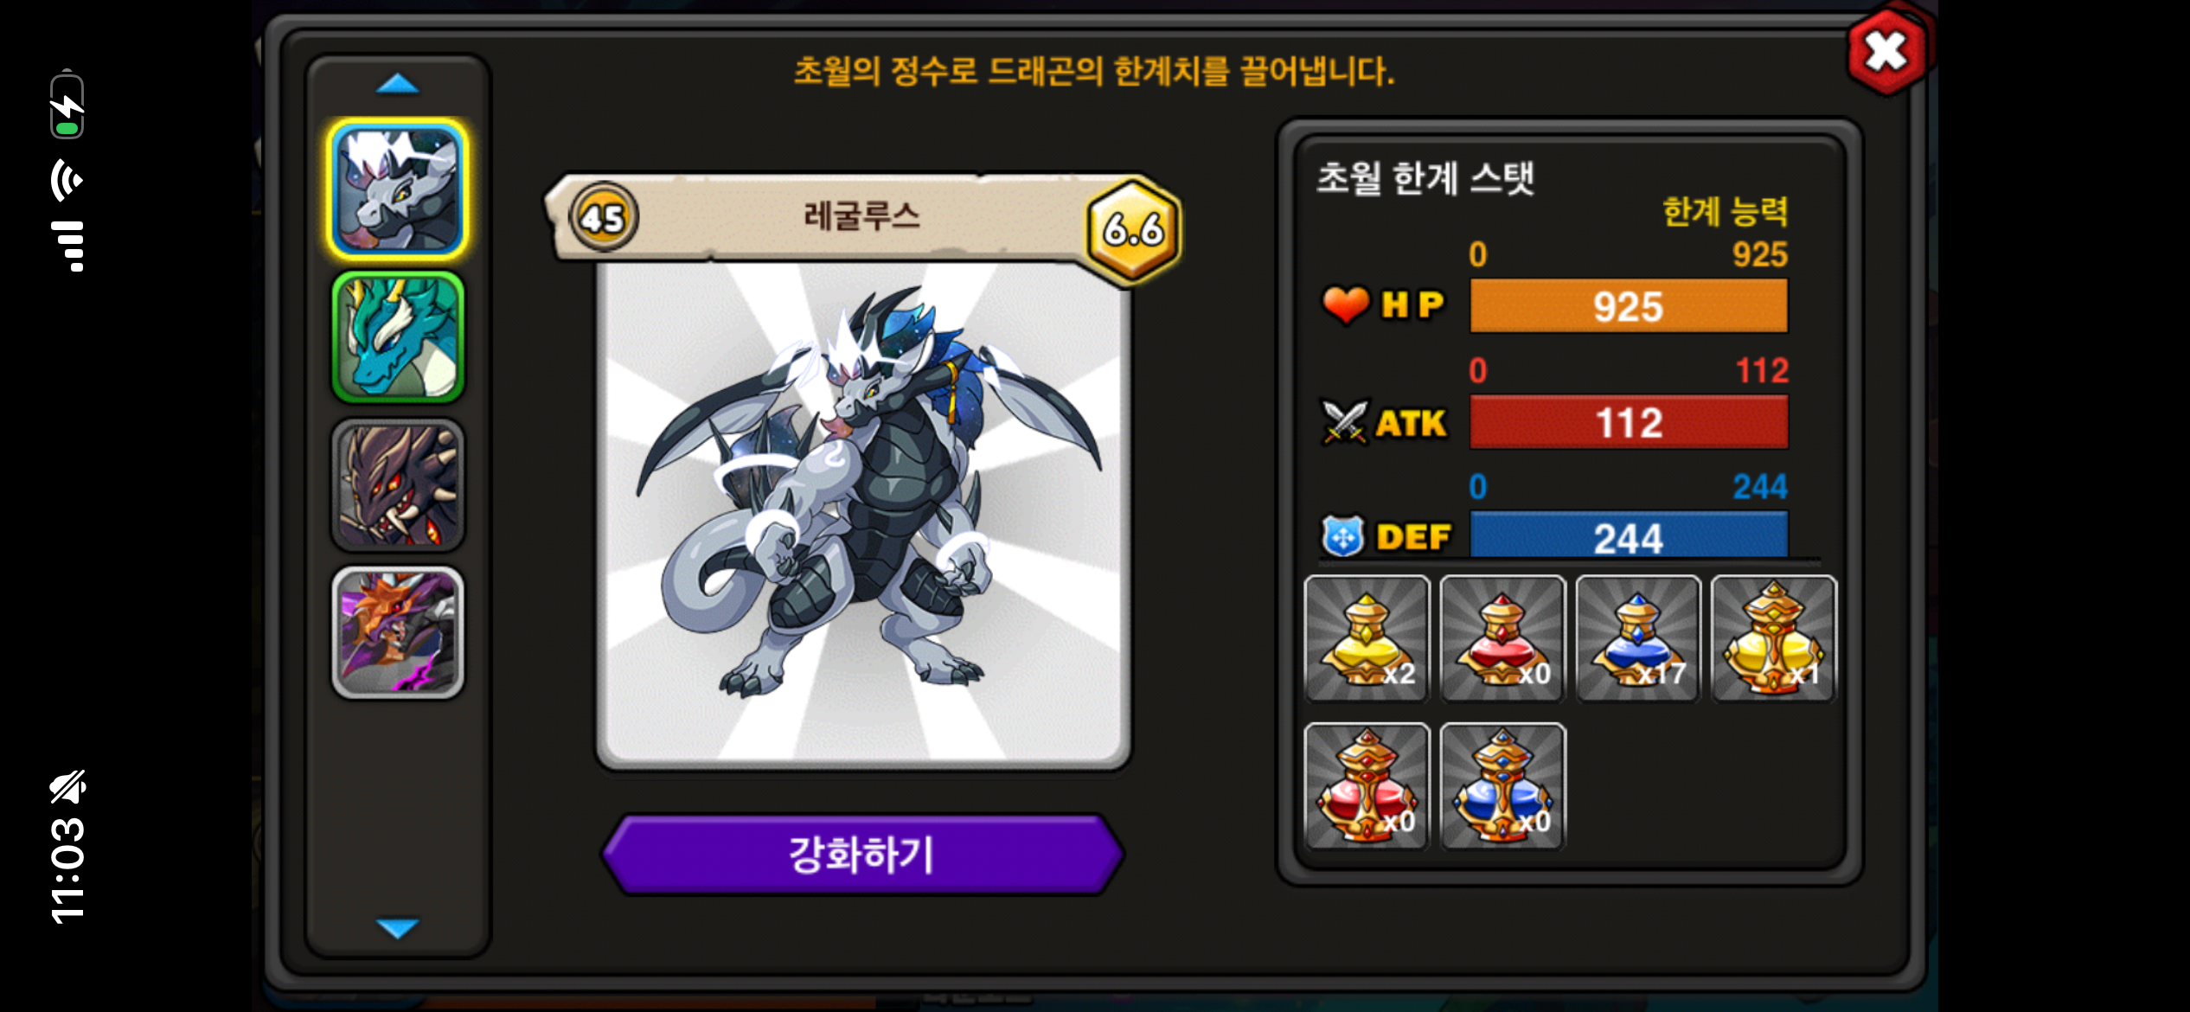Close the transcendence dialog with red X
The width and height of the screenshot is (2190, 1012).
1886,51
